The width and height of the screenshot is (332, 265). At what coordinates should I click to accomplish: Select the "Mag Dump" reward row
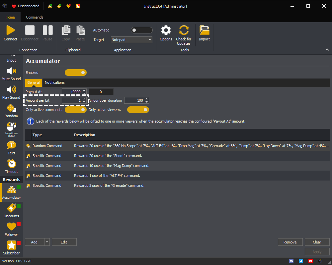177,166
